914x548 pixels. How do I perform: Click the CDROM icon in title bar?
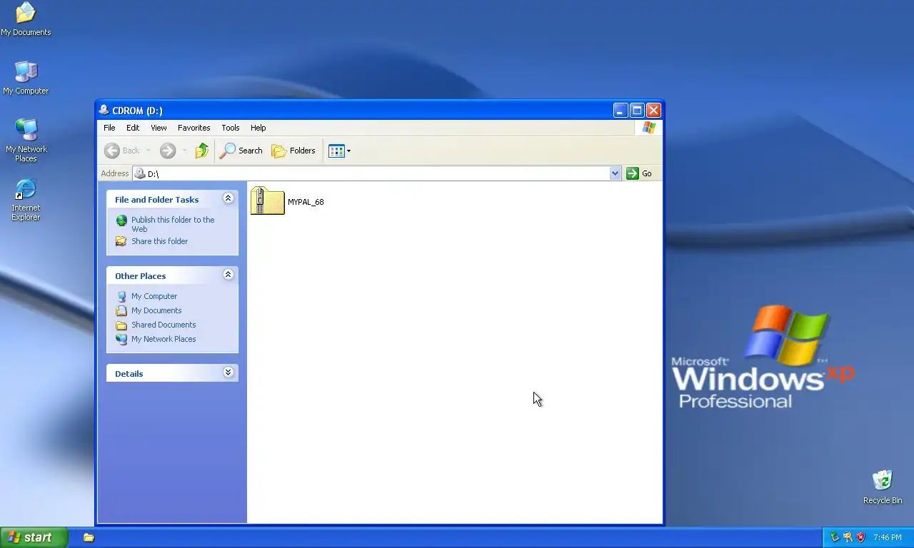pos(104,111)
